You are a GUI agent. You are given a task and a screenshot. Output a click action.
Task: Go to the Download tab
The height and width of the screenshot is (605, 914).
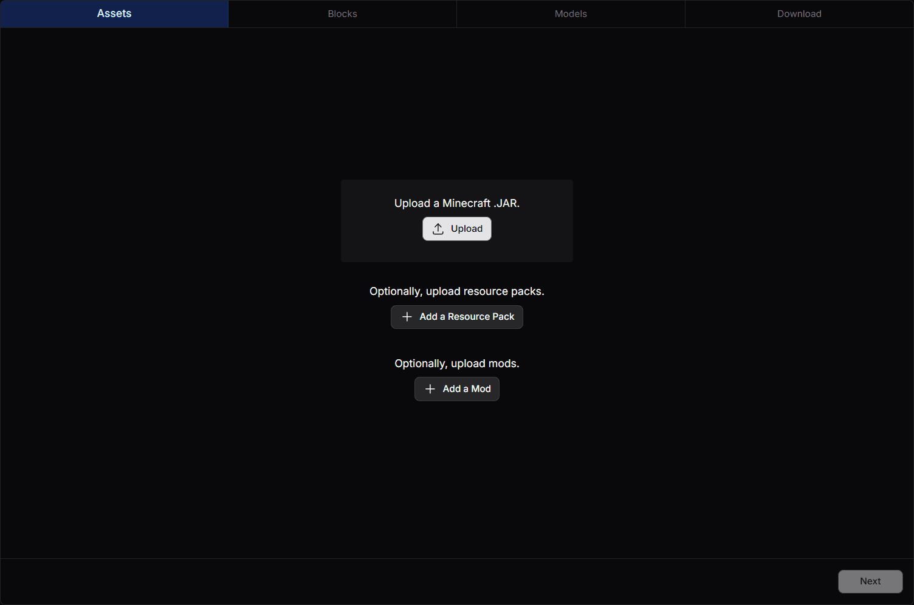pos(799,13)
